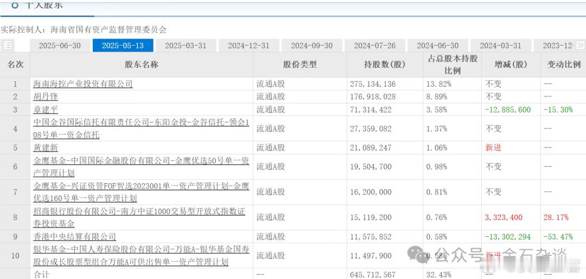Viewport: 586px width, 279px height.
Task: Click percentage 13.82%
Action: (x=439, y=85)
